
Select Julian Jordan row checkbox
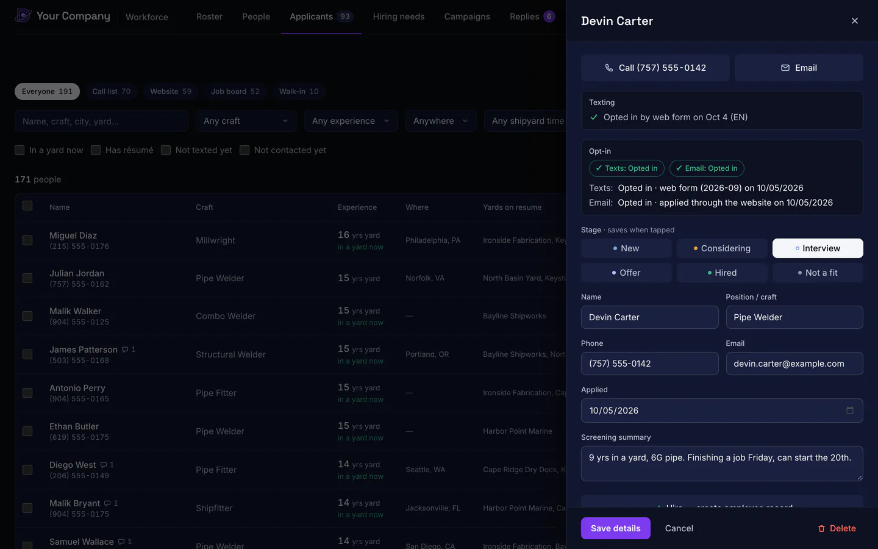pos(27,278)
